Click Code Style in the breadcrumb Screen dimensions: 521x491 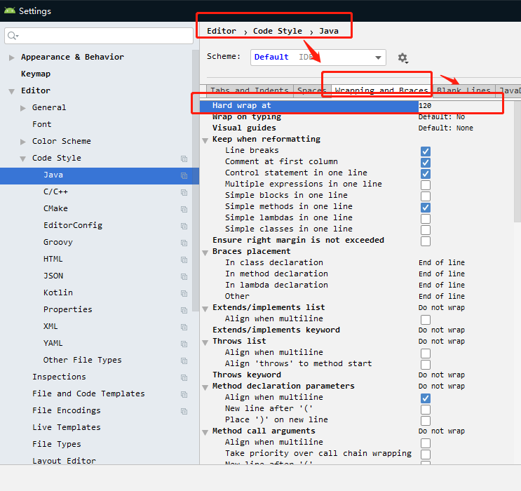(278, 31)
